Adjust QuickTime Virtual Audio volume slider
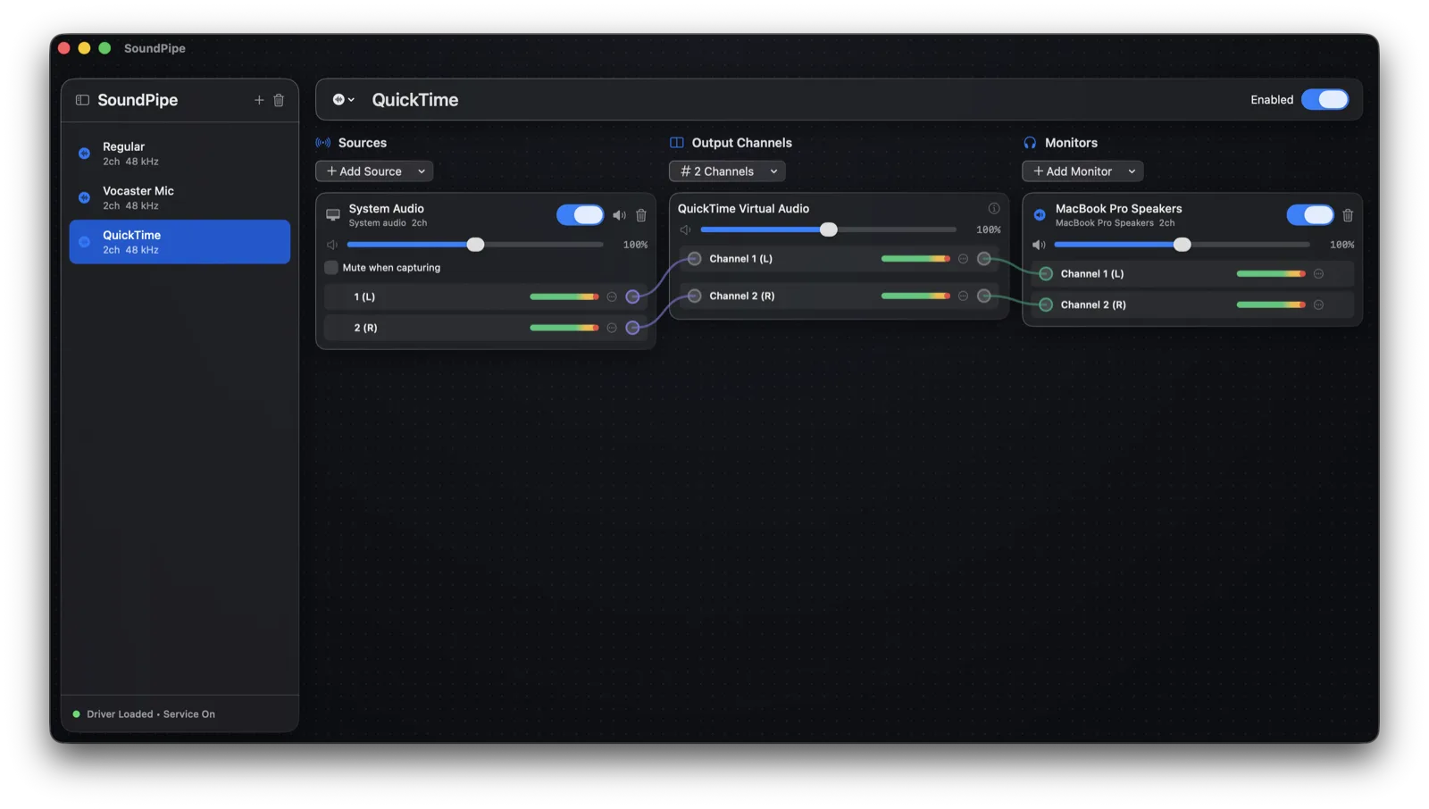This screenshot has width=1429, height=809. coord(828,229)
